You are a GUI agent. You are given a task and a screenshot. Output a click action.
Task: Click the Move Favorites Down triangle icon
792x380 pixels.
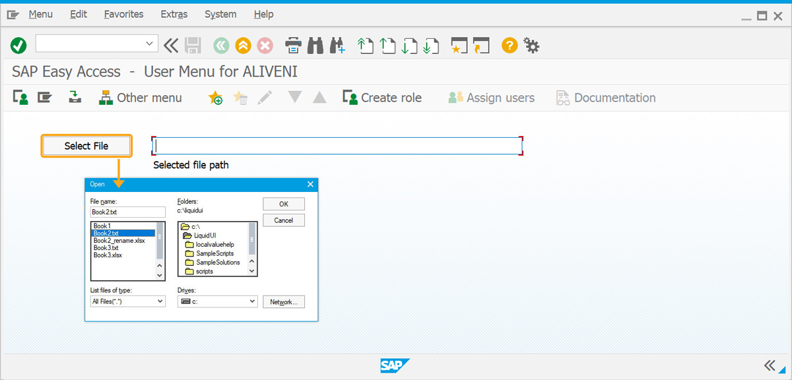point(295,98)
